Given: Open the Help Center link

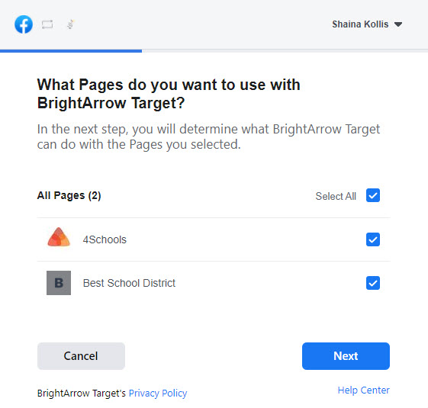Looking at the screenshot, I should coord(364,390).
